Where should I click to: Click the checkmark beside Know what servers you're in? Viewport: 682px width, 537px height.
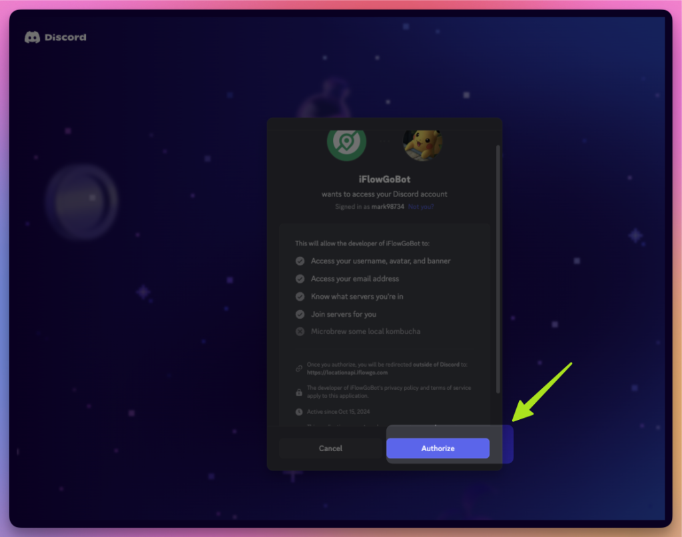300,296
